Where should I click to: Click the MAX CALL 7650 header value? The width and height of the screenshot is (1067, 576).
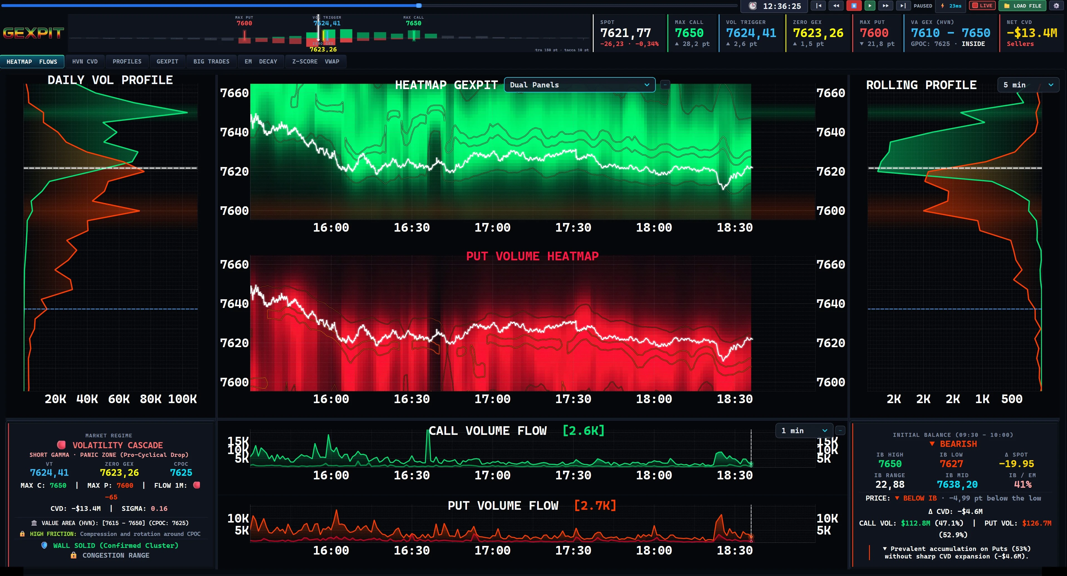click(689, 33)
